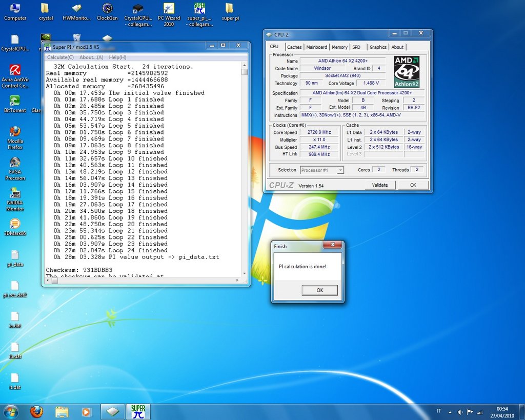This screenshot has width=525, height=420.
Task: Select ia.dat file on desktop
Action: [x=15, y=320]
